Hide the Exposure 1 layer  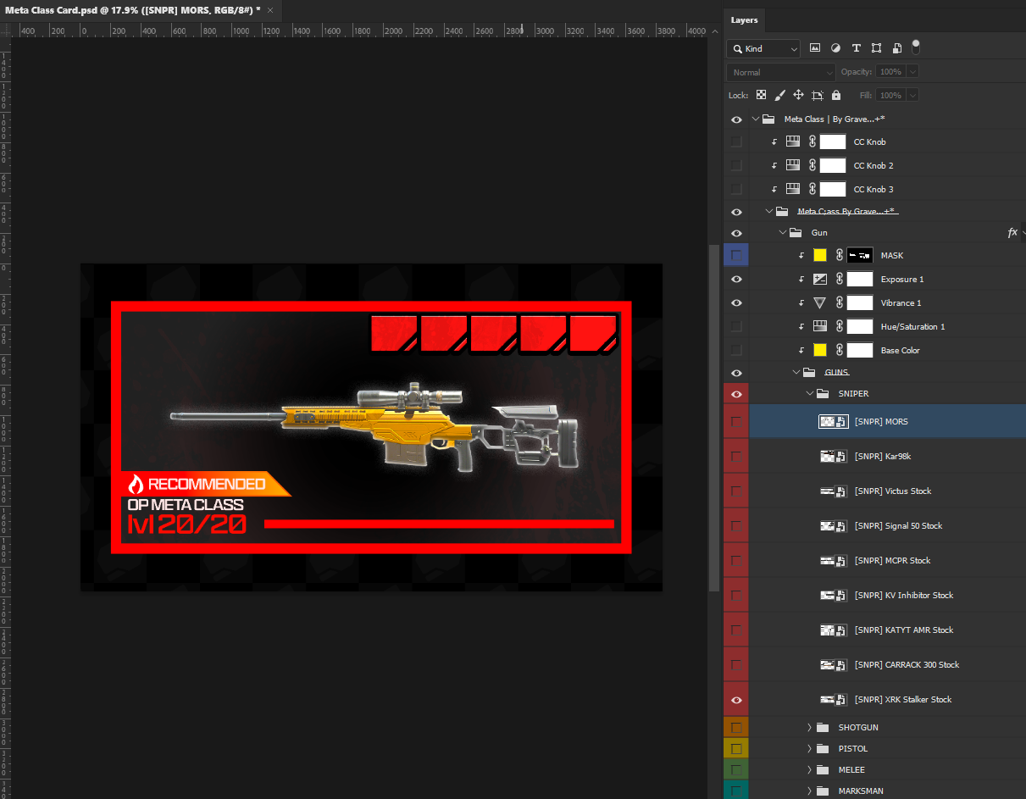(x=735, y=279)
